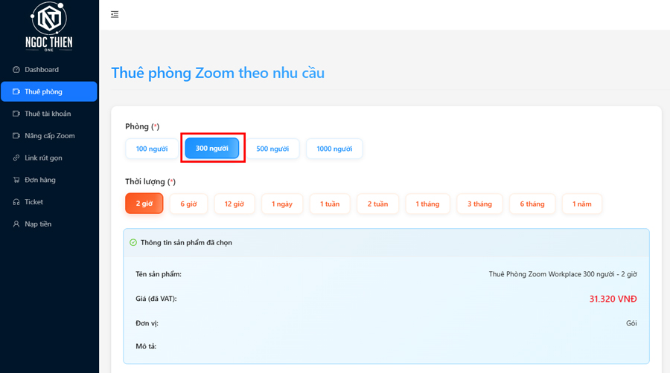
Task: Pick the 1 năm duration
Action: [582, 204]
